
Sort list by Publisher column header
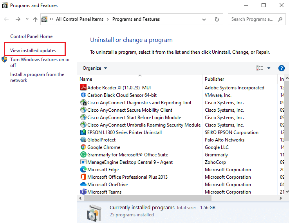coord(215,79)
